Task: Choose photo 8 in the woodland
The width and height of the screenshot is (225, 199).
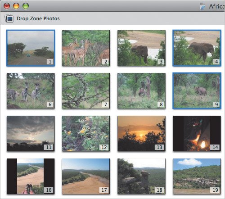Action: tap(141, 91)
